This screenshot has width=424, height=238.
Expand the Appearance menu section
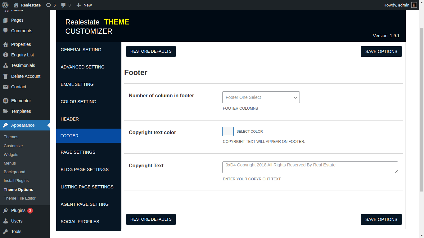[x=23, y=125]
